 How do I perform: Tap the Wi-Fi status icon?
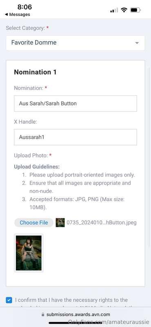pos(124,10)
